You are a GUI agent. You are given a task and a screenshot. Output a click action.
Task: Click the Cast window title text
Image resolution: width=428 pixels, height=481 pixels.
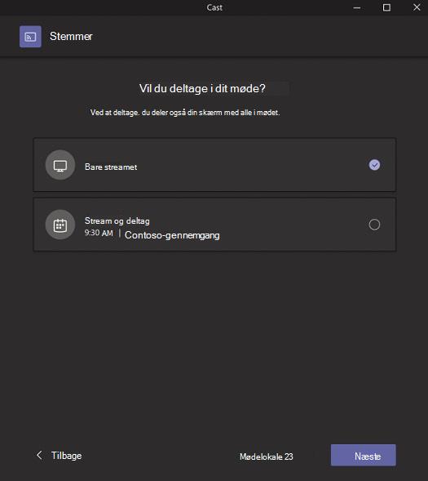pos(214,7)
